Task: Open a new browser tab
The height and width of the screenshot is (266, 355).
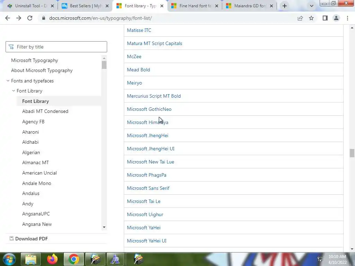Action: [x=285, y=6]
